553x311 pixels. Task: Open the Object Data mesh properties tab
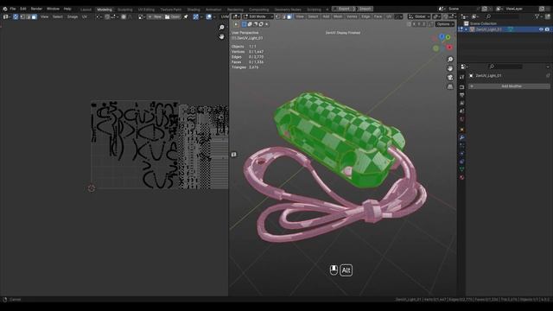[x=462, y=169]
